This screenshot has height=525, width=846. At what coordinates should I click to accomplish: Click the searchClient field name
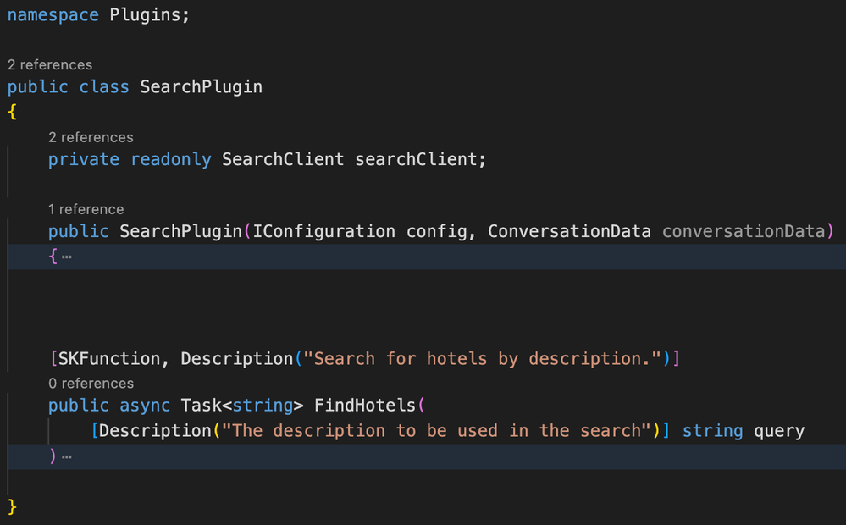(x=416, y=159)
